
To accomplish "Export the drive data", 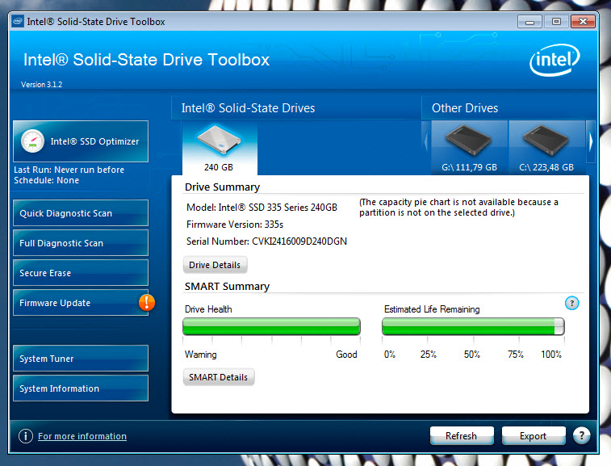I will (534, 435).
